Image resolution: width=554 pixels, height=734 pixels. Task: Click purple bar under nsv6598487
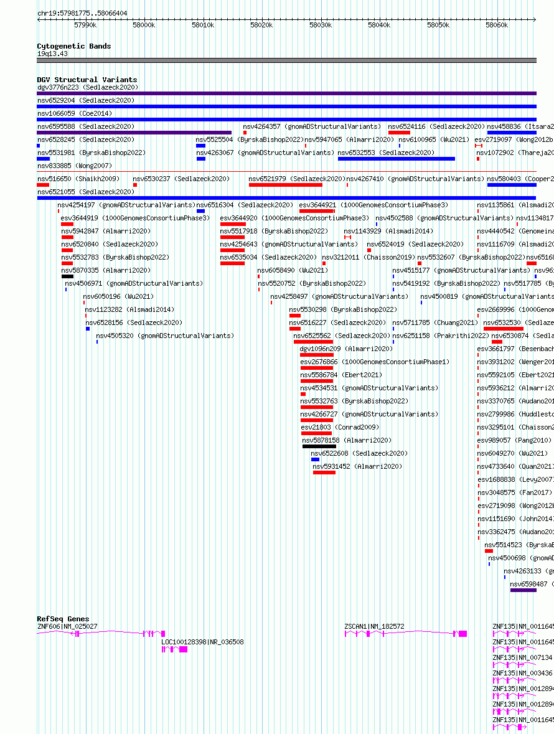pyautogui.click(x=523, y=590)
